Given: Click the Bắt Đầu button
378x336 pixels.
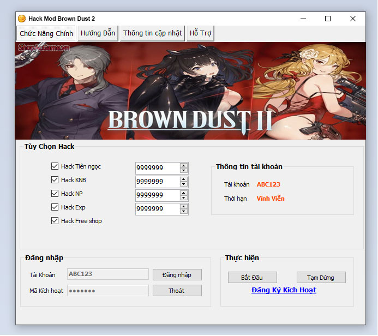Looking at the screenshot, I should pos(252,278).
